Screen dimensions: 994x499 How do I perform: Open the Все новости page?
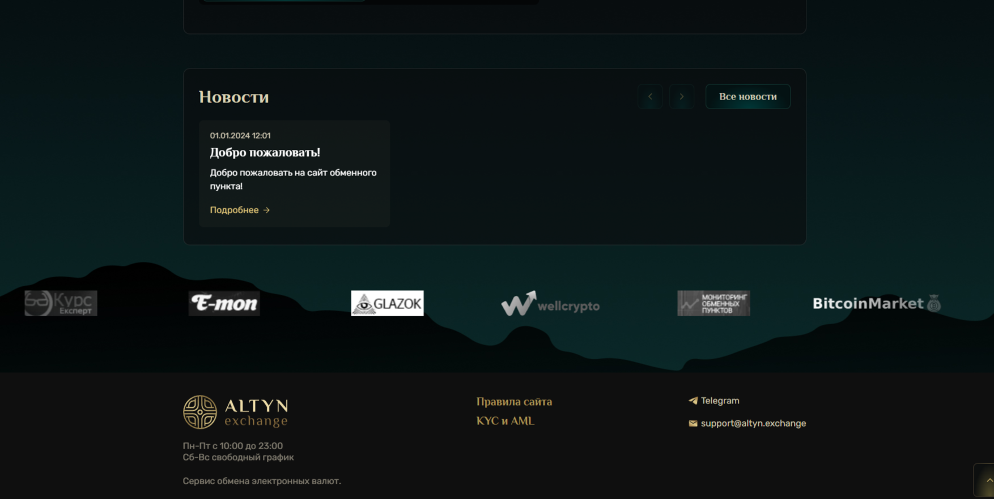tap(747, 96)
